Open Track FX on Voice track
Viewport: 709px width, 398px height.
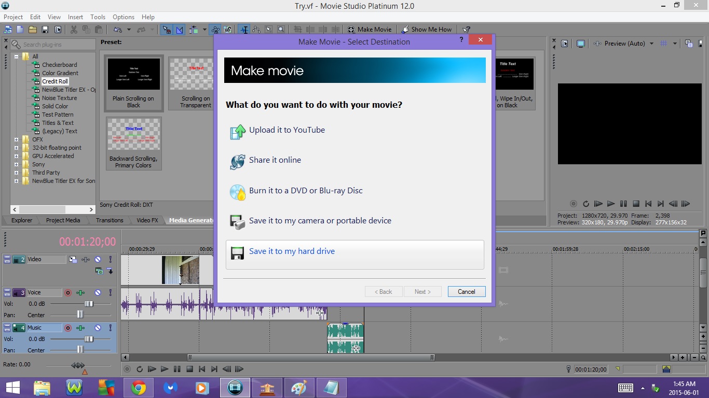tap(80, 293)
